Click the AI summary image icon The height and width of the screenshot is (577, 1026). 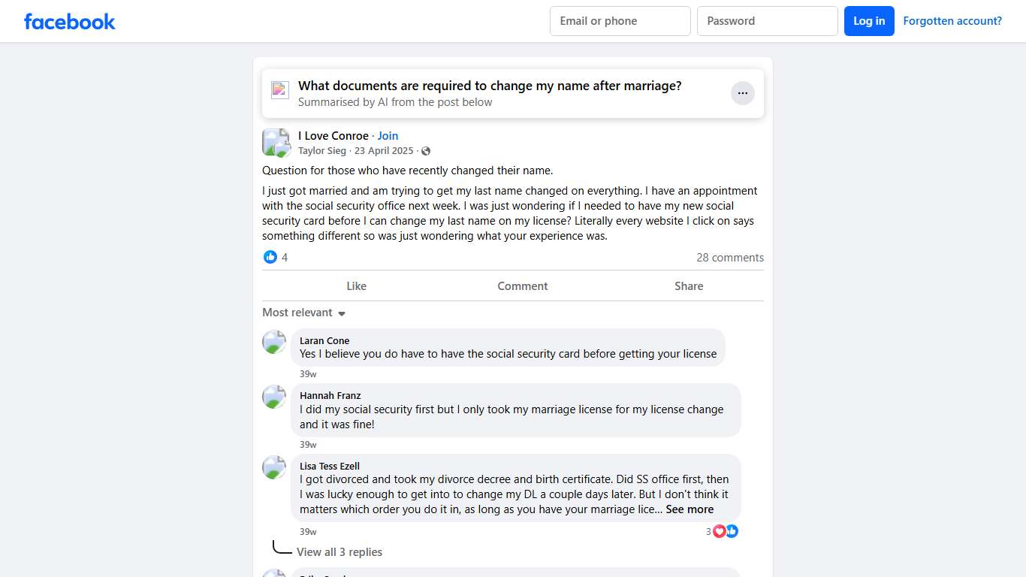(280, 90)
